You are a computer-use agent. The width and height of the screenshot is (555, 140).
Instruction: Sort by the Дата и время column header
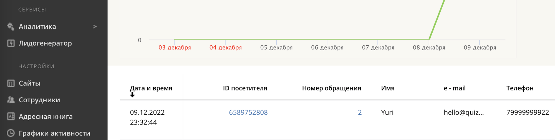click(x=151, y=88)
